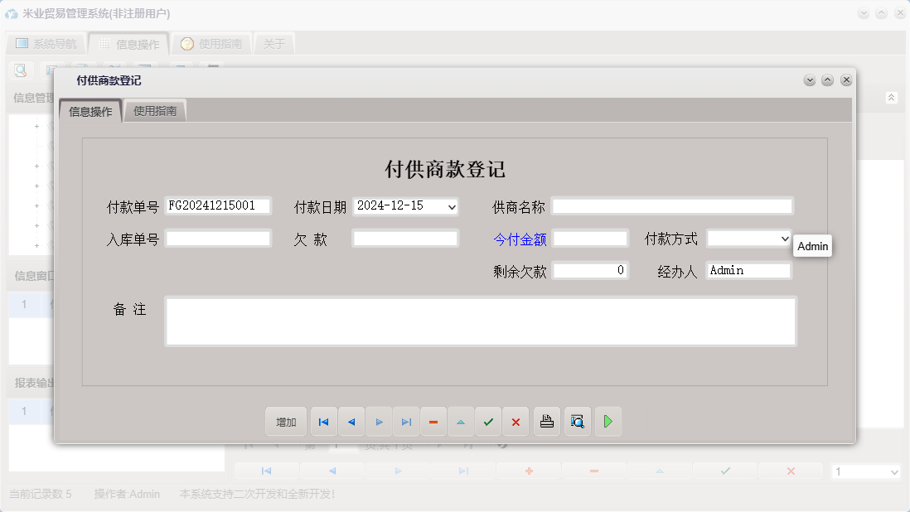Screen dimensions: 910x512
Task: Go to the previous record
Action: (351, 422)
